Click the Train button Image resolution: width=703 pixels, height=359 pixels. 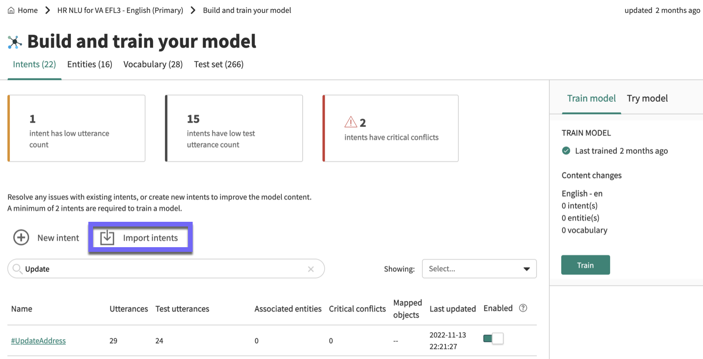[x=586, y=265]
